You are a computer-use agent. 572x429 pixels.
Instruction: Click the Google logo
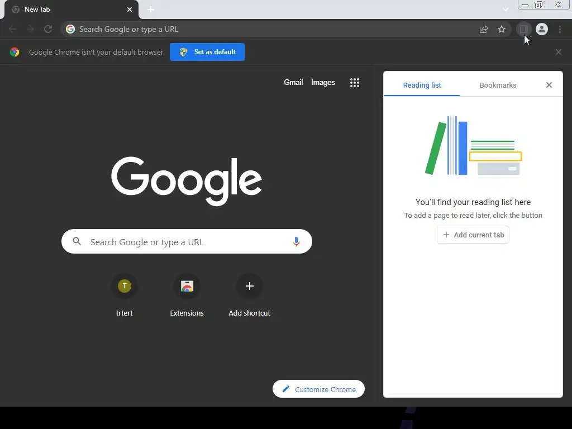[187, 182]
